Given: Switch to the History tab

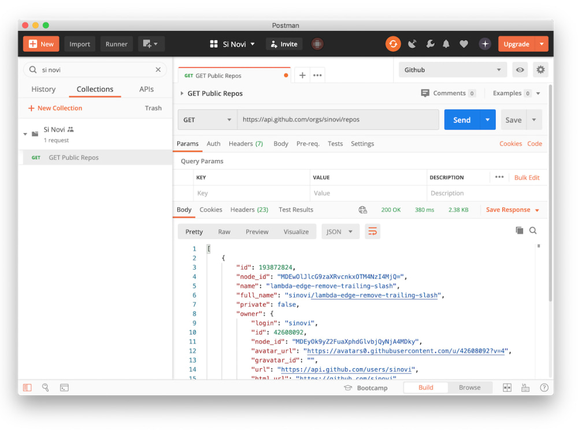Looking at the screenshot, I should tap(43, 89).
